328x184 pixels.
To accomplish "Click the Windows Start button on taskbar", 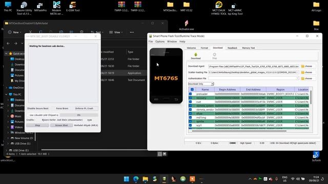I will tap(127, 179).
